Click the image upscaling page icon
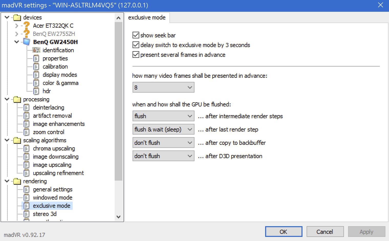 pos(27,165)
